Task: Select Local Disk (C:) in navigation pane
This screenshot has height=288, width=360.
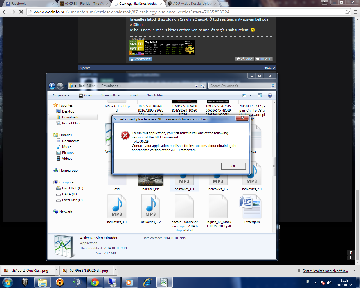Action: coord(72,188)
